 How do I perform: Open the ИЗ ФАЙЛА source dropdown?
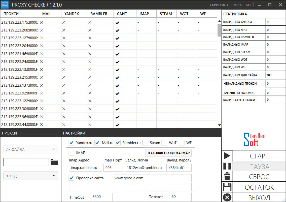tap(31, 149)
